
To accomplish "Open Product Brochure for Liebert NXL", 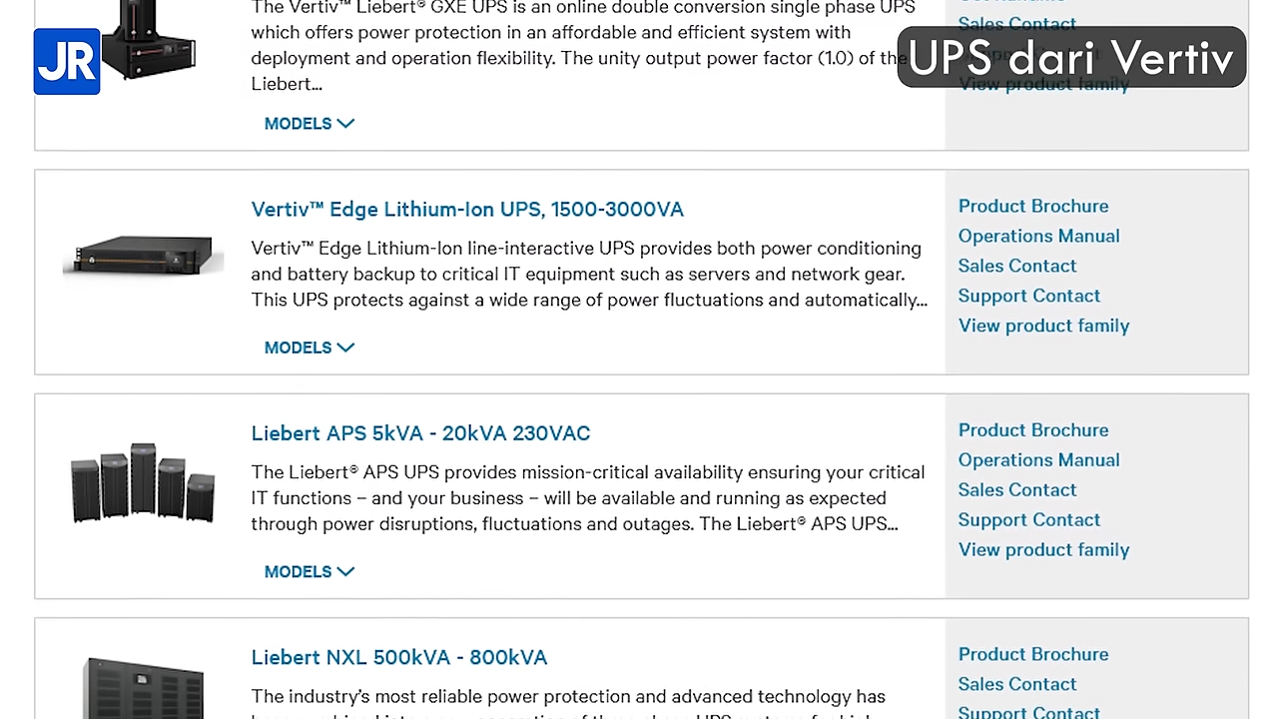I will click(1033, 654).
